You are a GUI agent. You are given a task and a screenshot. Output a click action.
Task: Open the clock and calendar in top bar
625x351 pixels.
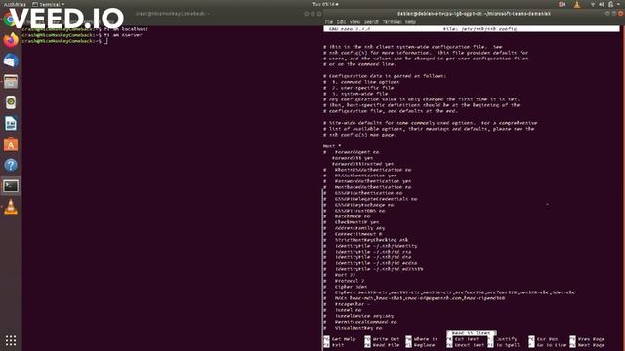(325, 4)
